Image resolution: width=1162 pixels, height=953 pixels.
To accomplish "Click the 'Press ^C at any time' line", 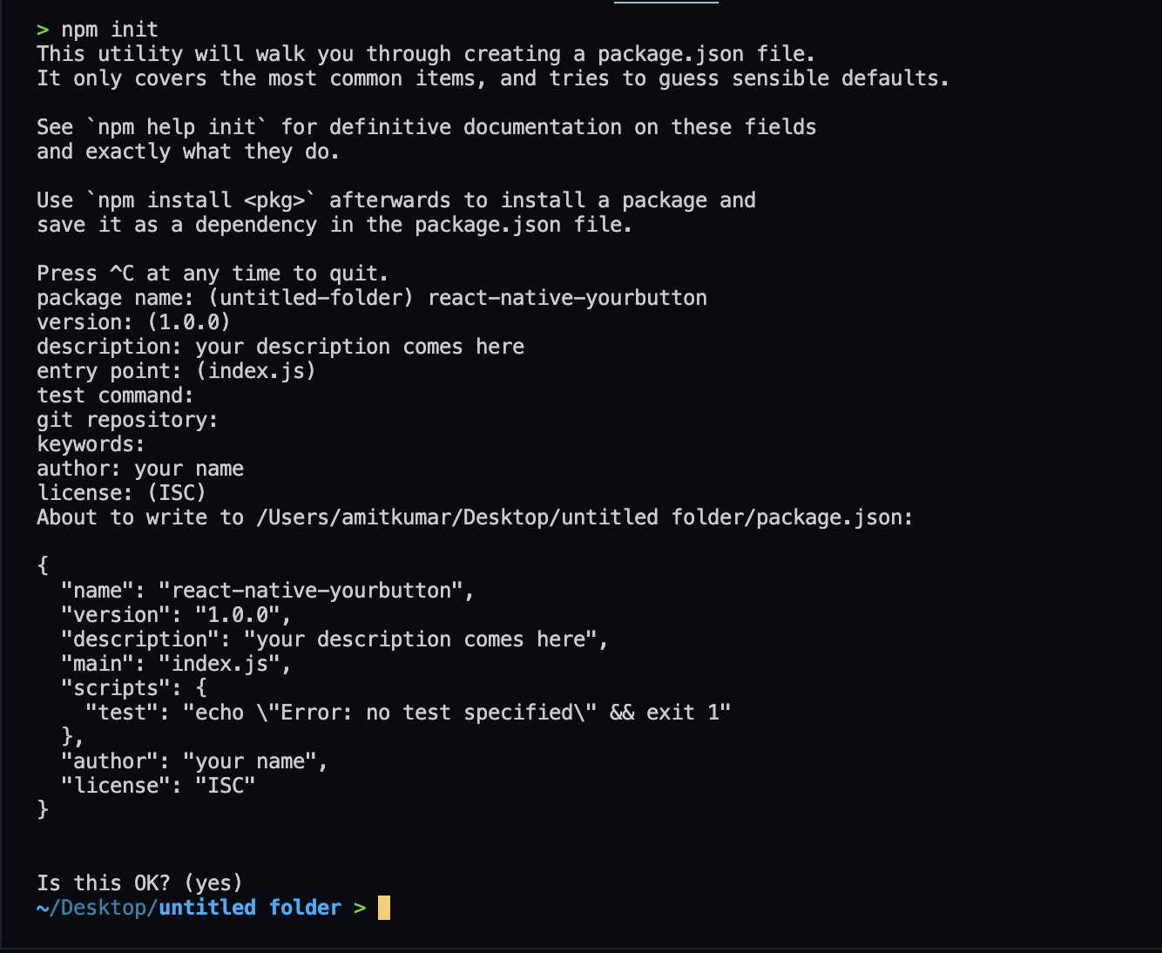I will 213,274.
